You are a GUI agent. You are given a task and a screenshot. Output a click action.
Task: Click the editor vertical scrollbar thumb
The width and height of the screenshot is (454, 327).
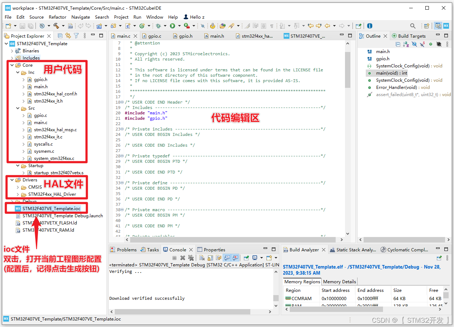point(347,70)
